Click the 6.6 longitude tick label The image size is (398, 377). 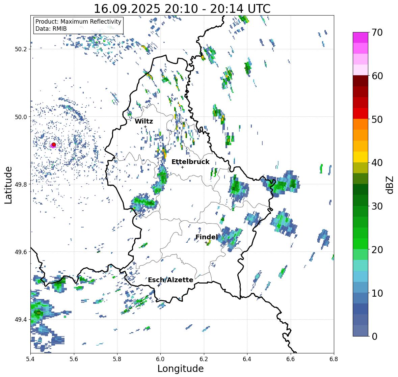291,359
